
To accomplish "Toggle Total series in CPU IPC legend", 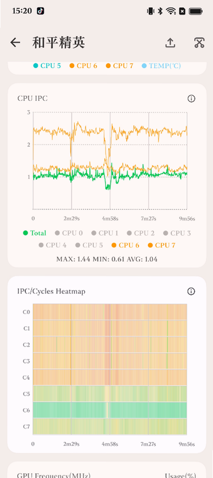I will pos(35,233).
